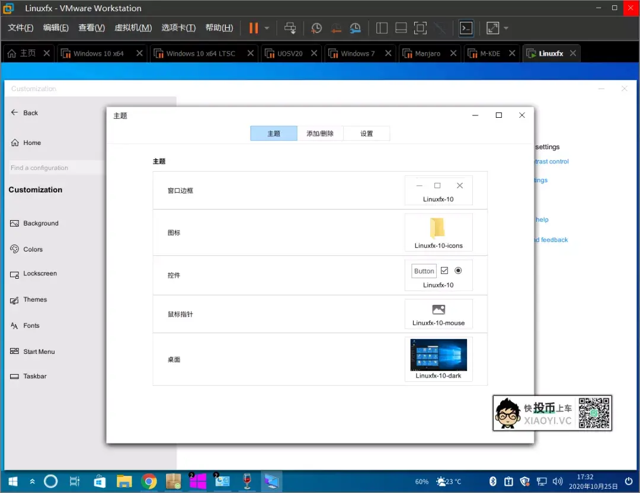Enter full screen mode in VMware toolbar
This screenshot has width=640, height=493.
[420, 28]
